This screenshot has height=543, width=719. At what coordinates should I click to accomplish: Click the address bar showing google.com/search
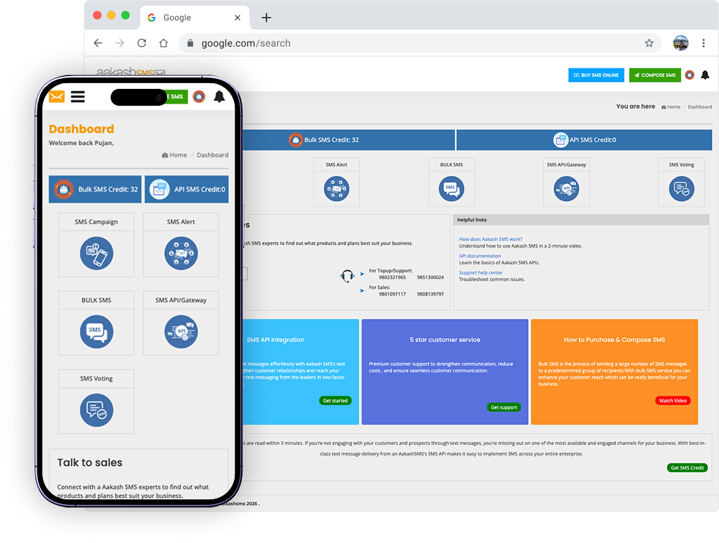(x=416, y=43)
